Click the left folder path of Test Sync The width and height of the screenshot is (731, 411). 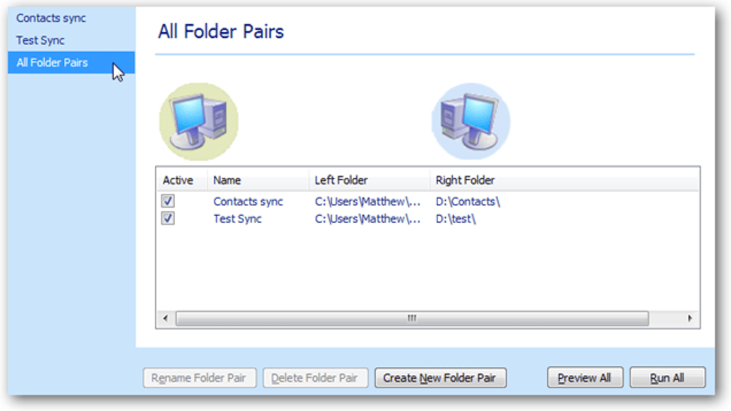[x=368, y=219]
